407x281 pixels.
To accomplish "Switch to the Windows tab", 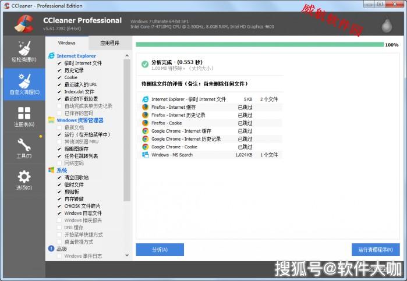I will coord(67,43).
